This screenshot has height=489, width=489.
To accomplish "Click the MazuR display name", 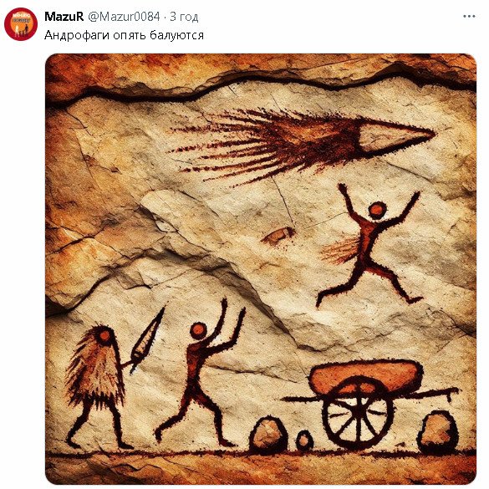I will [x=64, y=17].
